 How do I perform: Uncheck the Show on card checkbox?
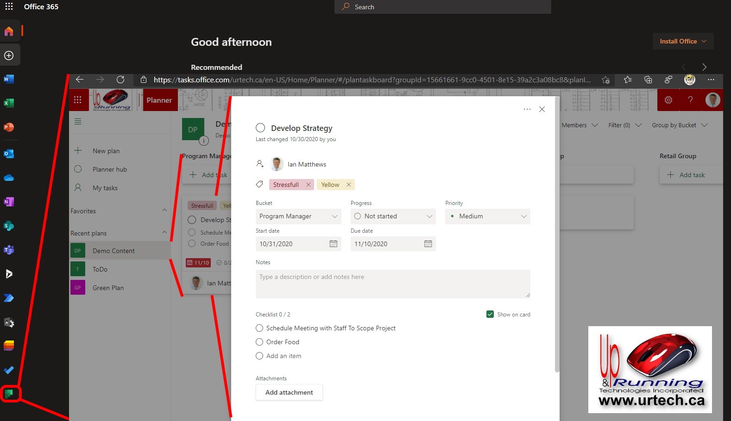pyautogui.click(x=490, y=315)
